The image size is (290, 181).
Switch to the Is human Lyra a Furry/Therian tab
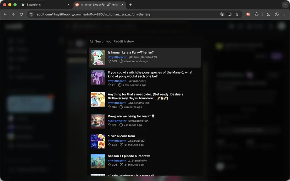(99, 5)
